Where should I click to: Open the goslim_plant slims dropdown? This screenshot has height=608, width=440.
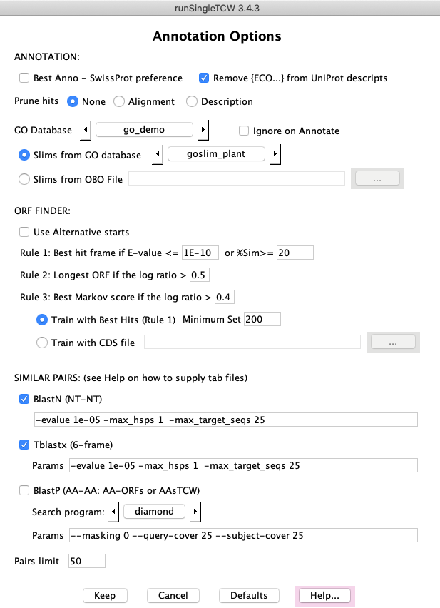tap(216, 155)
